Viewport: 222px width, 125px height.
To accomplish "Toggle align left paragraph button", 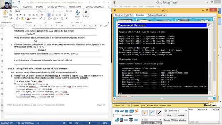I will [x=49, y=15].
